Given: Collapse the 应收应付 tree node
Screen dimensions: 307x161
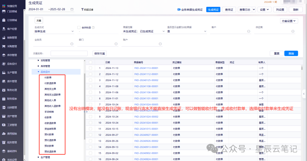Looking at the screenshot, I should point(38,72).
